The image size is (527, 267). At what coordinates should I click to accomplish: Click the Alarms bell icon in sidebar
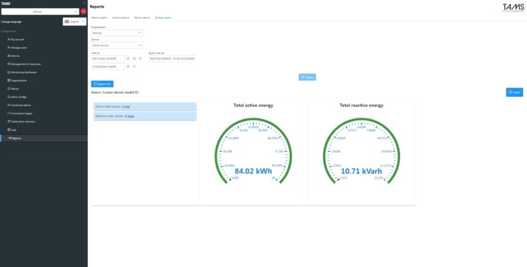9,88
